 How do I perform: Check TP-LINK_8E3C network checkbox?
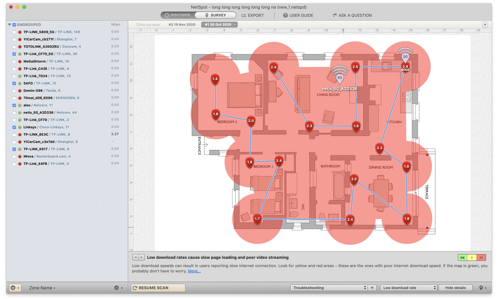[x=14, y=135]
